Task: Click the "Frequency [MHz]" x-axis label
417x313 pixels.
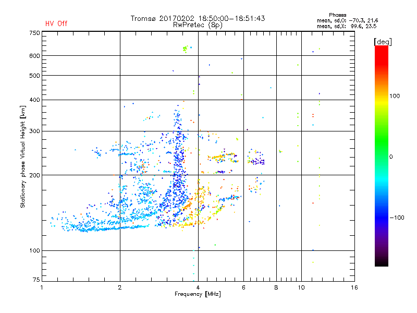Action: [198, 294]
